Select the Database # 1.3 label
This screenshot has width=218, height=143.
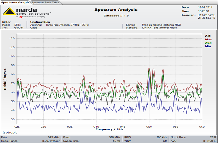click(115, 15)
